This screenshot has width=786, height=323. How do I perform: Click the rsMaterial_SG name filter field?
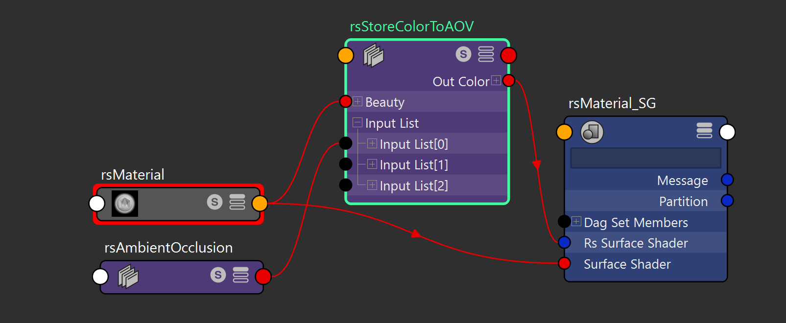645,158
